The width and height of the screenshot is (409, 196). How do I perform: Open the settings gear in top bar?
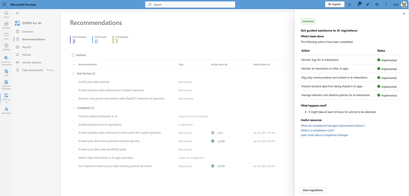(x=377, y=5)
